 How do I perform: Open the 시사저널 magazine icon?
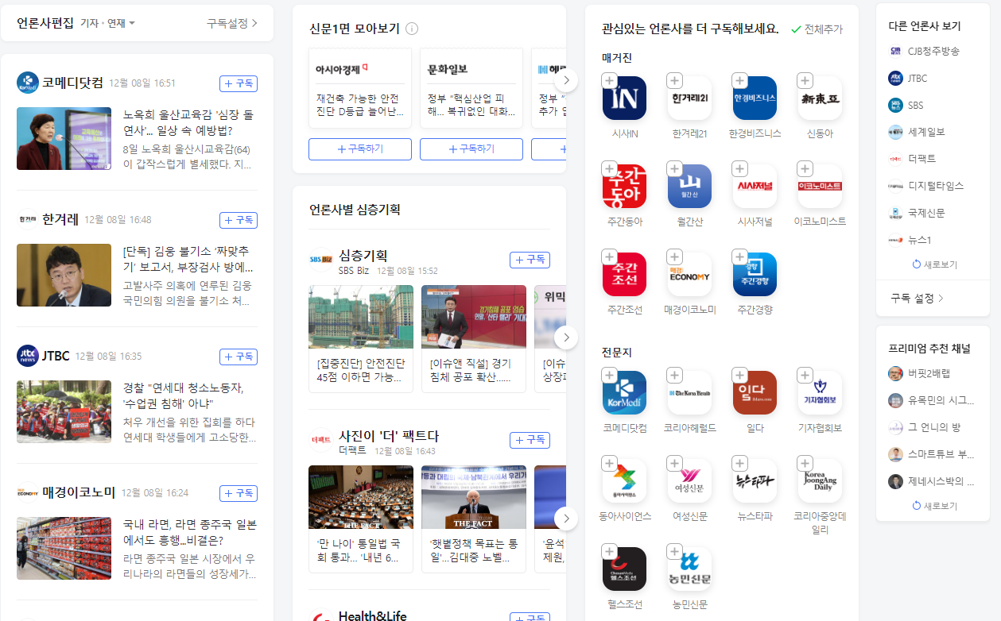[755, 186]
